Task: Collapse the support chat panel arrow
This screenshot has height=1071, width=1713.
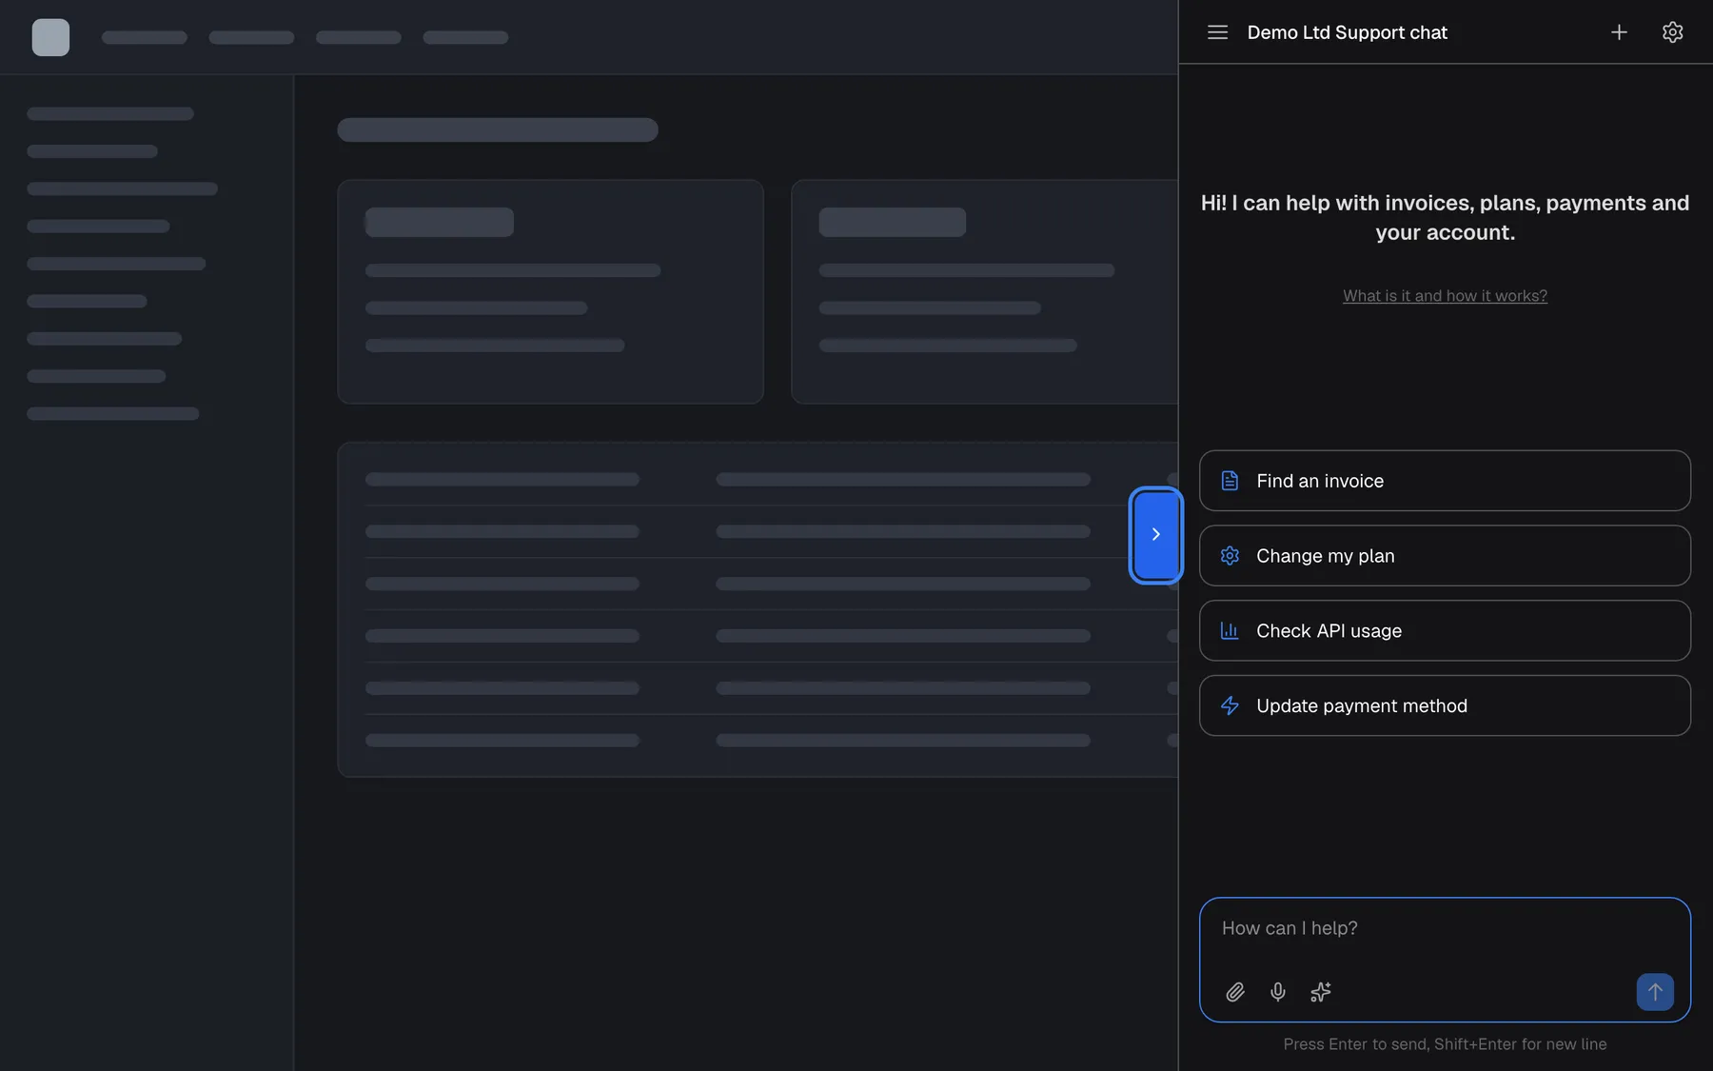Action: [1155, 534]
